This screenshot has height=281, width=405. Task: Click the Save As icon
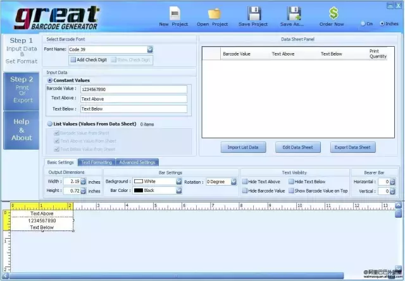coord(294,14)
